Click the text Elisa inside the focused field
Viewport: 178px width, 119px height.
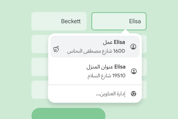tap(135, 21)
